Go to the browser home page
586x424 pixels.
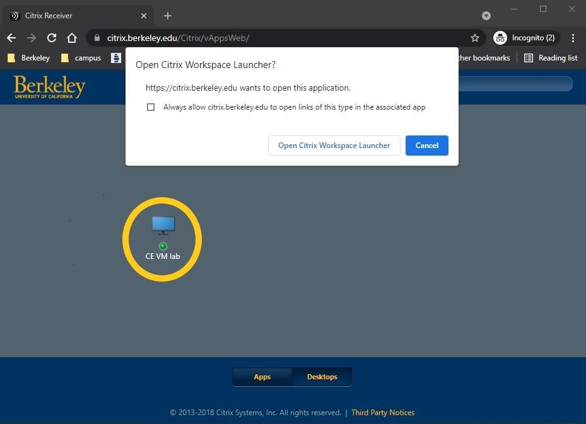coord(72,38)
